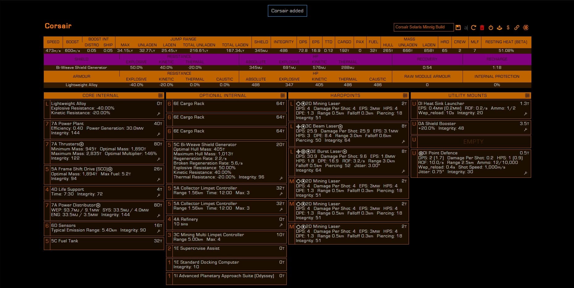Viewport: 574px width, 288px height.
Task: Open the Core Internal section options menu
Action: [x=160, y=95]
